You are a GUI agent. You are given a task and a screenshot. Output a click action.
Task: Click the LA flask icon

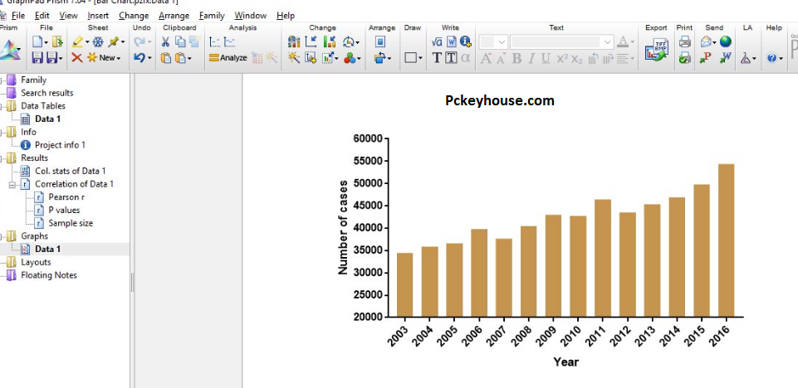pyautogui.click(x=745, y=58)
